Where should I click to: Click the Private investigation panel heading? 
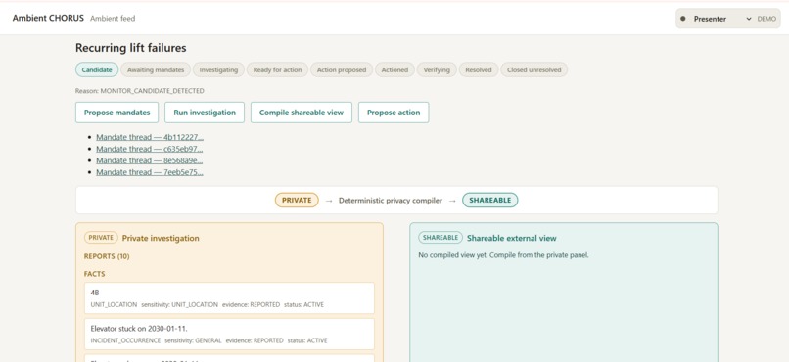161,239
